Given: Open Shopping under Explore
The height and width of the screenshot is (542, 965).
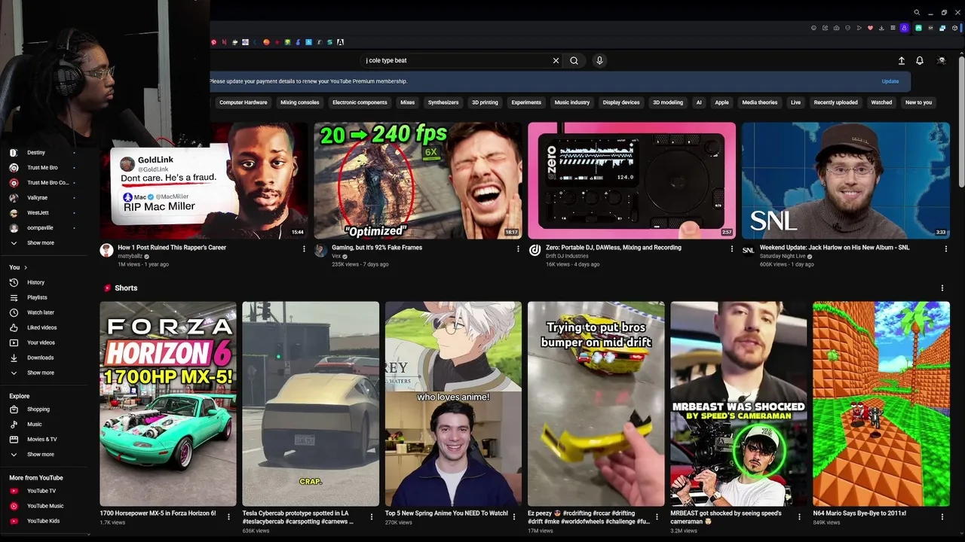Looking at the screenshot, I should (38, 410).
